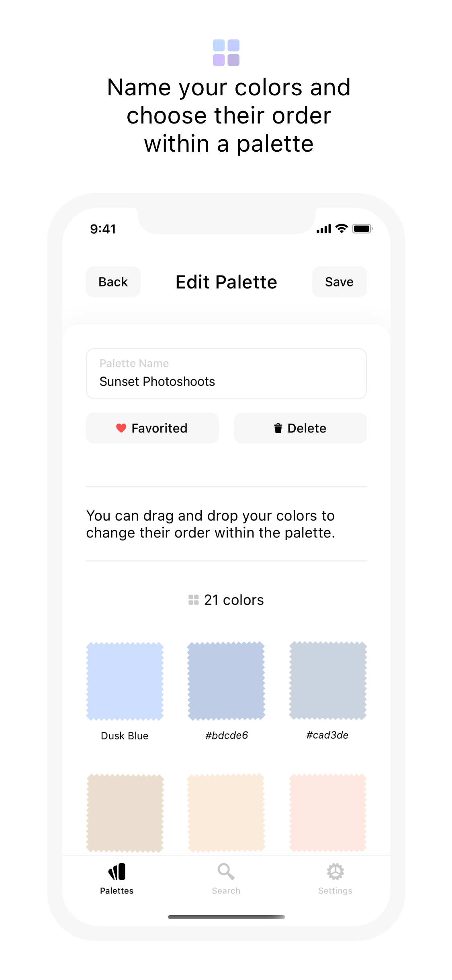Screen dimensions: 452x980
Task: Click the four-square app logo at top
Action: click(x=226, y=53)
